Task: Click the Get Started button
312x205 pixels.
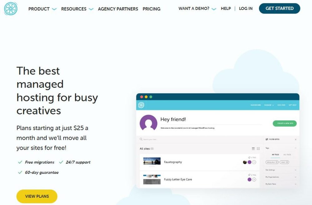Action: tap(279, 9)
